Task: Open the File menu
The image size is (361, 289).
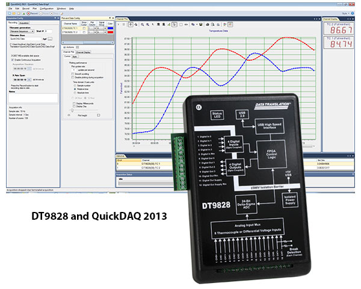Action: (10, 8)
